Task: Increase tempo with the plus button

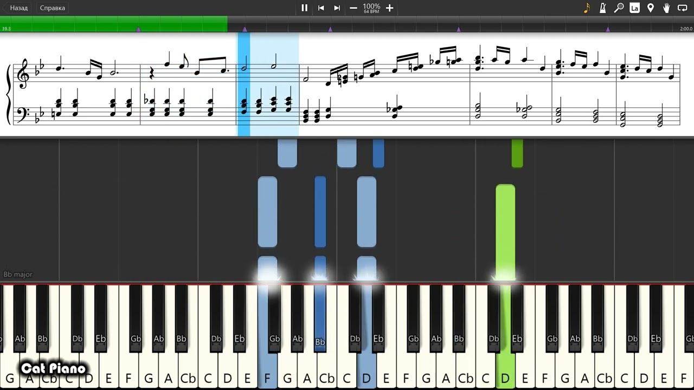Action: (389, 8)
